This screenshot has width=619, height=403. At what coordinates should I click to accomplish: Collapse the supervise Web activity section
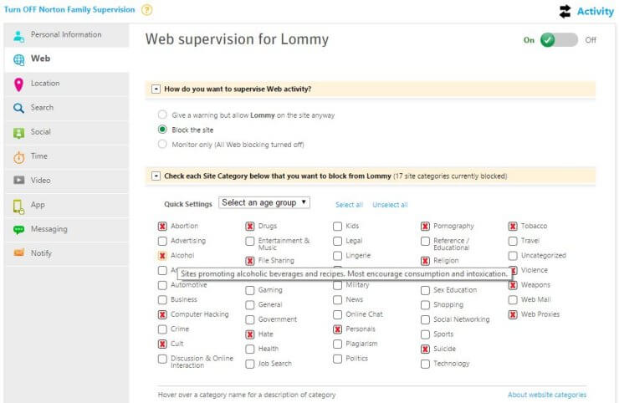[x=156, y=88]
